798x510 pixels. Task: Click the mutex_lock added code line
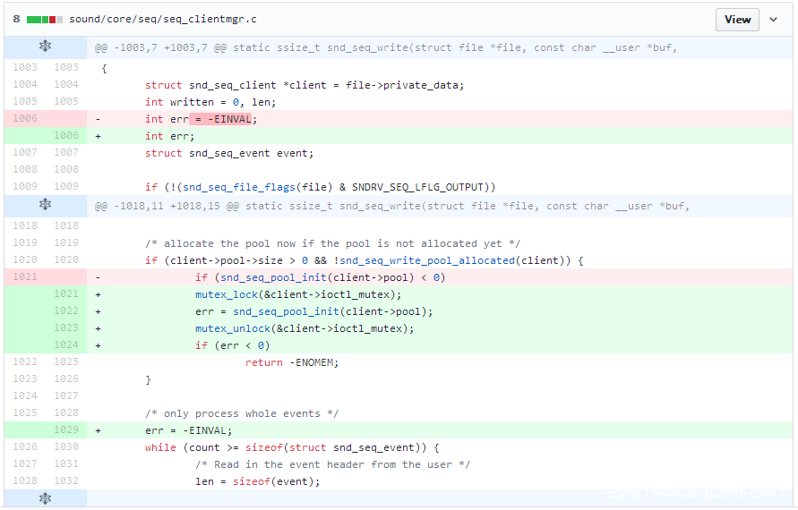tap(298, 294)
